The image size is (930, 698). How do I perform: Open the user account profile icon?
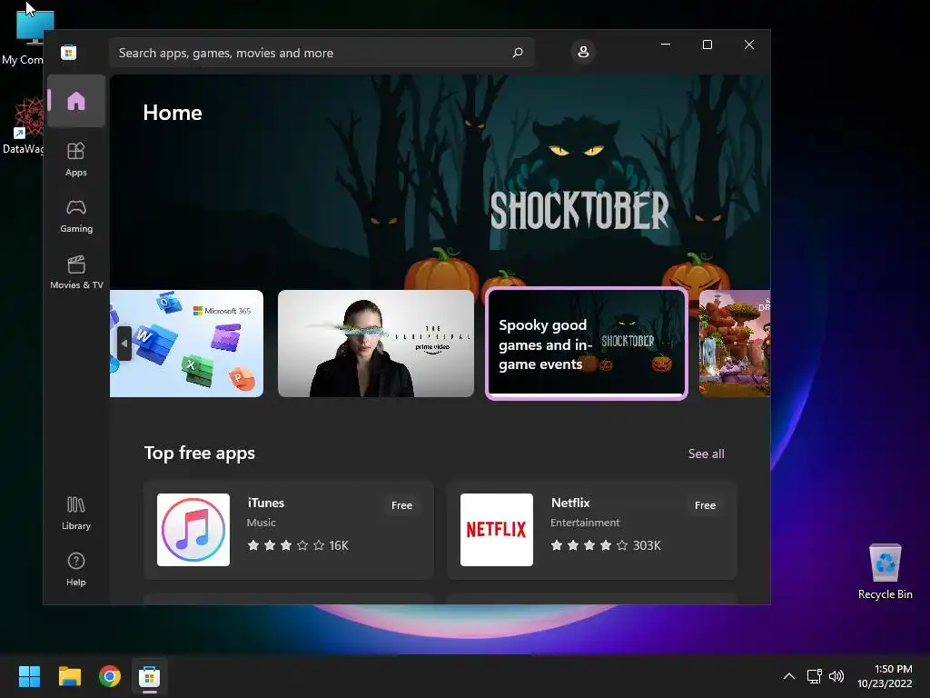pyautogui.click(x=583, y=52)
